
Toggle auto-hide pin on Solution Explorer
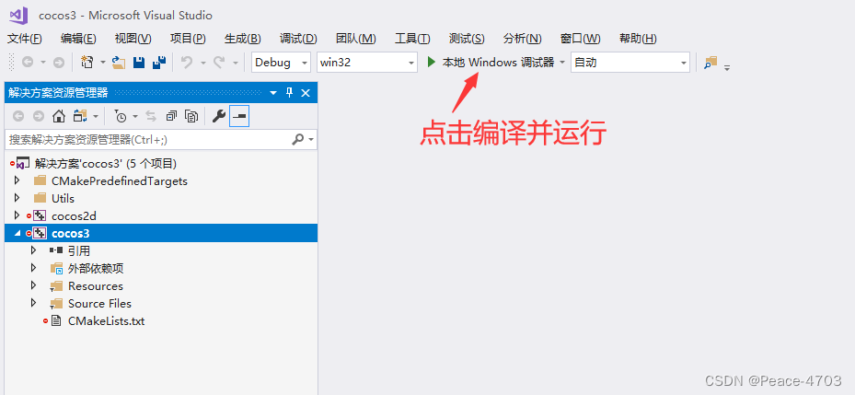click(x=290, y=93)
